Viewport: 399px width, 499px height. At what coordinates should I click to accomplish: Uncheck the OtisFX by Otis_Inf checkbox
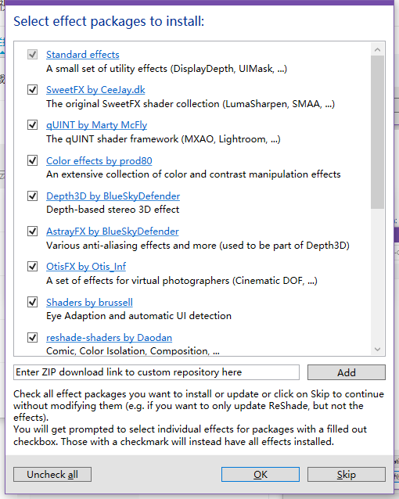[33, 266]
